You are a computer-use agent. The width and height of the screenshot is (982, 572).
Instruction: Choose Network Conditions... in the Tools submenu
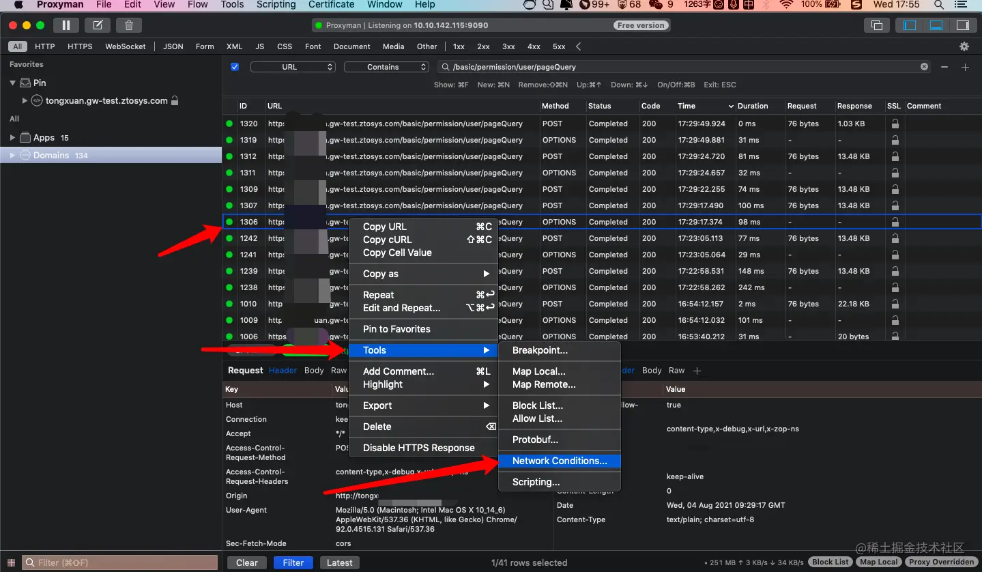(x=560, y=461)
